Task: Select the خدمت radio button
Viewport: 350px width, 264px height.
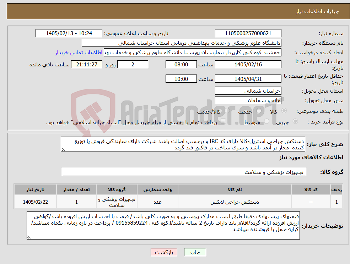Action: [259, 111]
